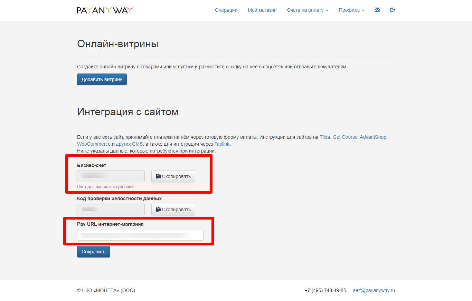
Task: Click the logout icon
Action: click(392, 10)
